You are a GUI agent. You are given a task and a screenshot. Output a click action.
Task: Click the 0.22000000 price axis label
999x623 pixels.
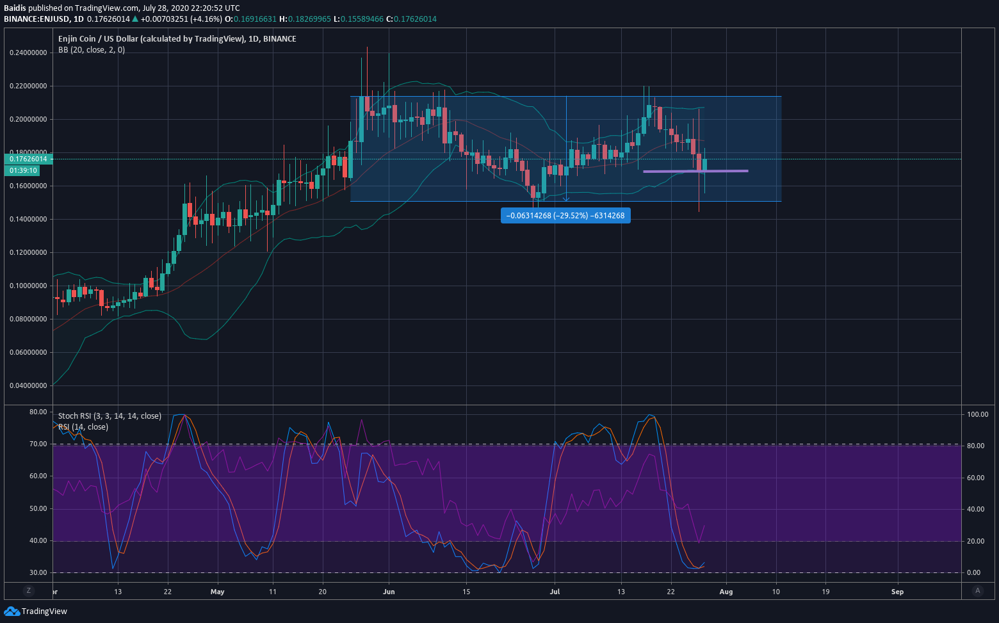[28, 86]
